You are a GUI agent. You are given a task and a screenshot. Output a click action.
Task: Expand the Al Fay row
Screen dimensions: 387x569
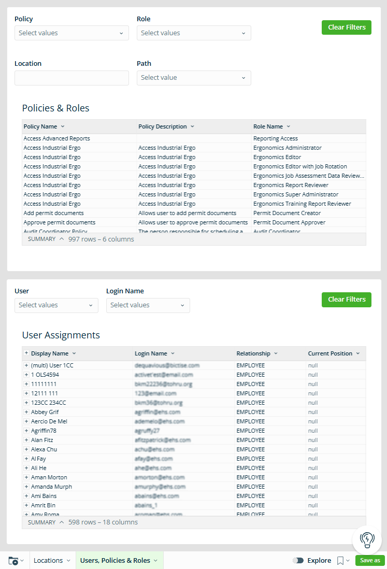tap(26, 459)
